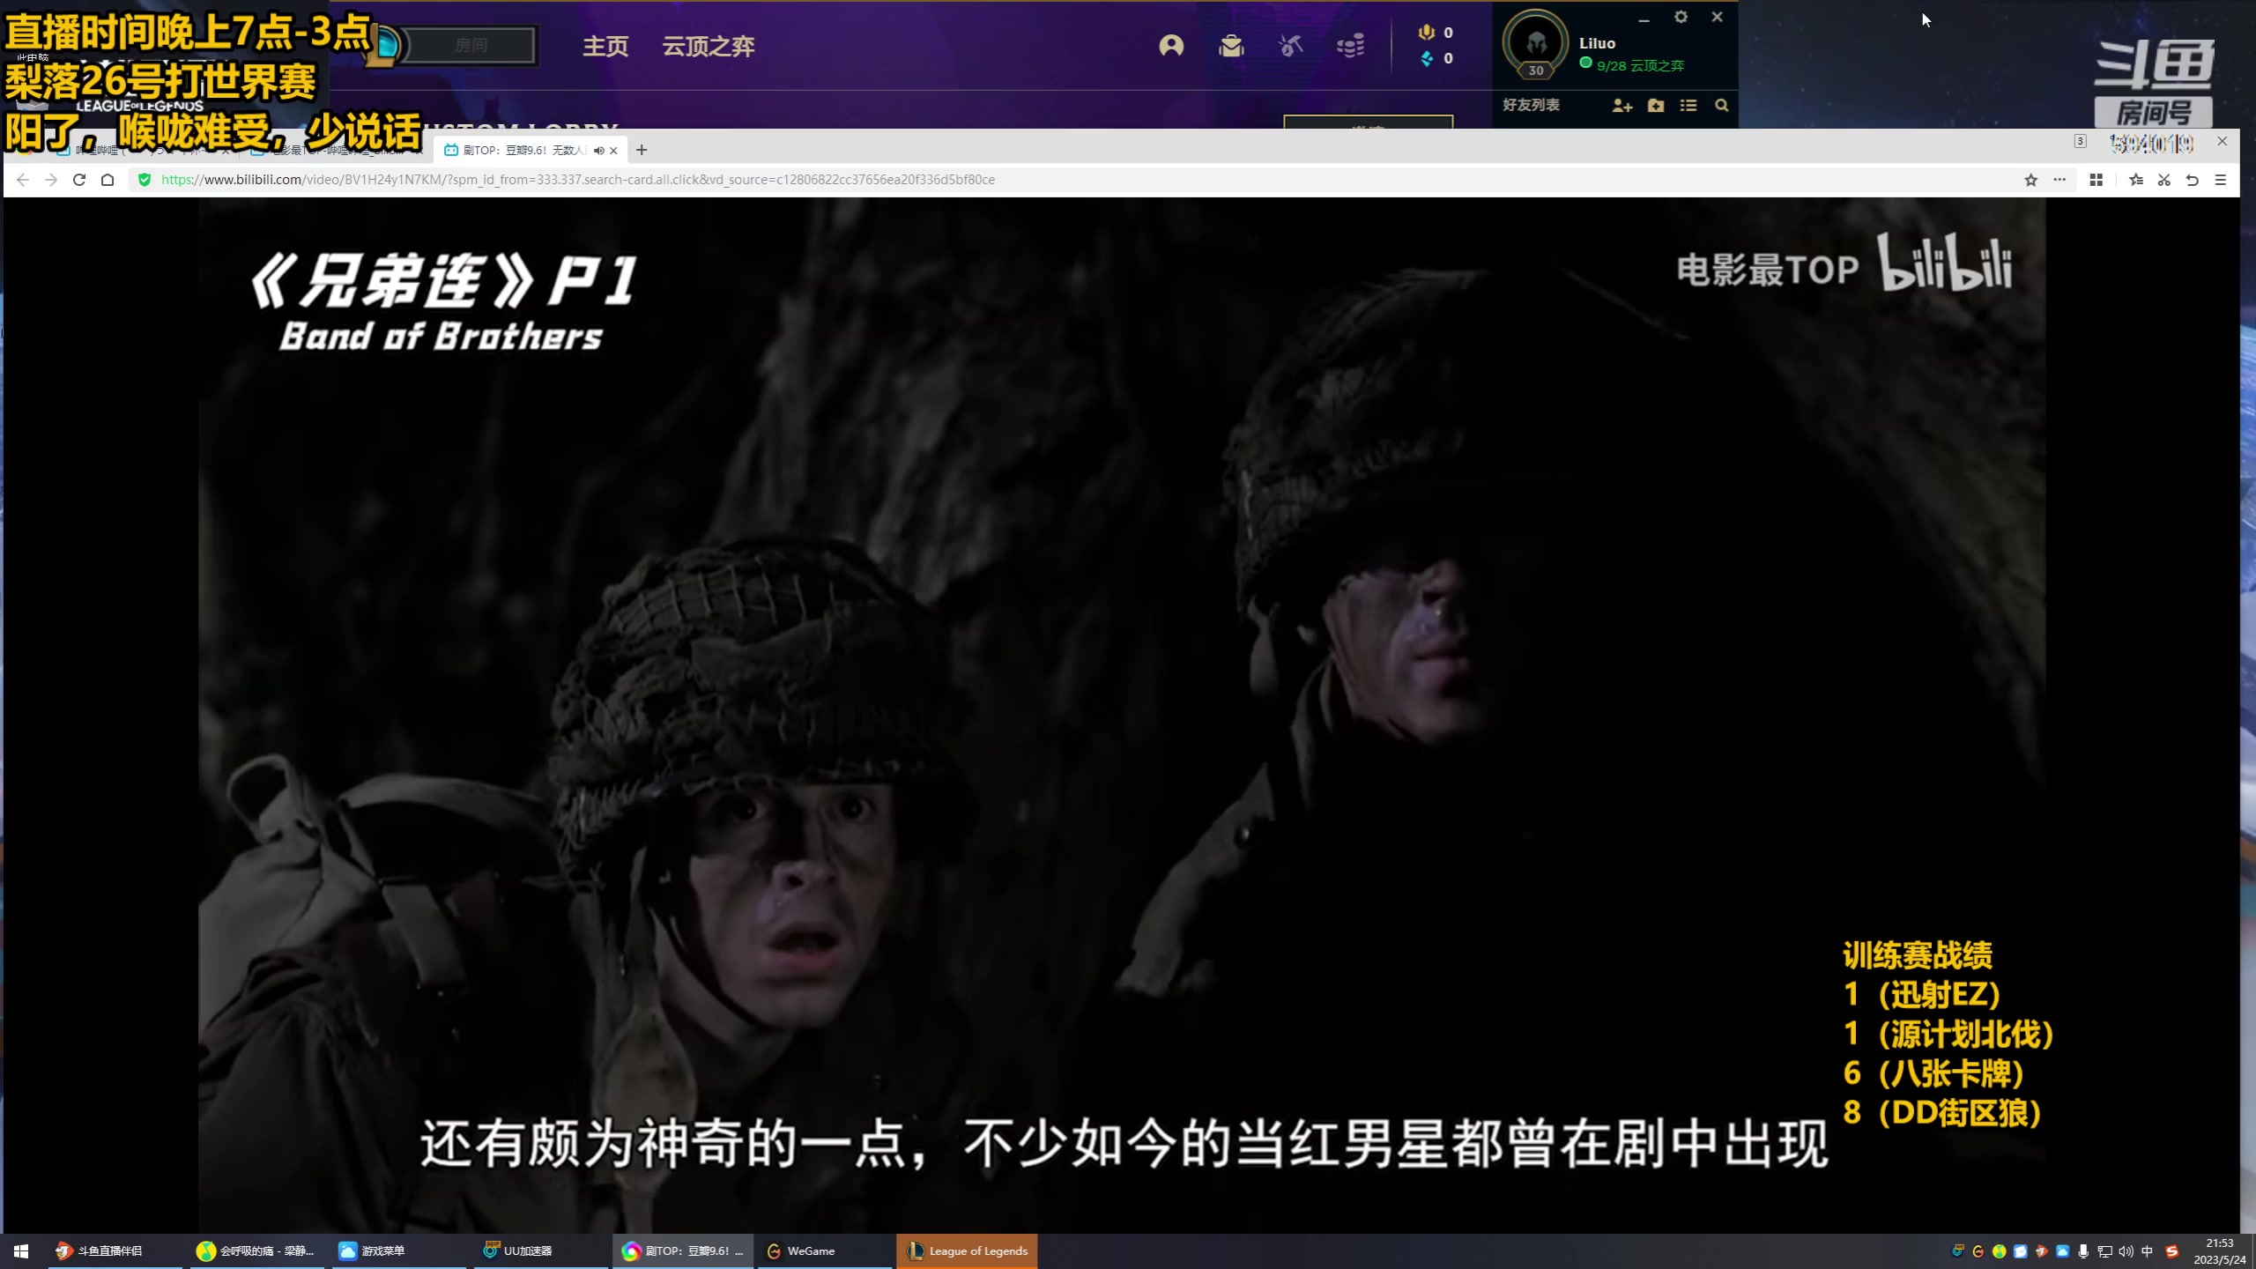The height and width of the screenshot is (1269, 2256).
Task: Open the League client crossed-hammers crafting icon
Action: [x=1291, y=46]
